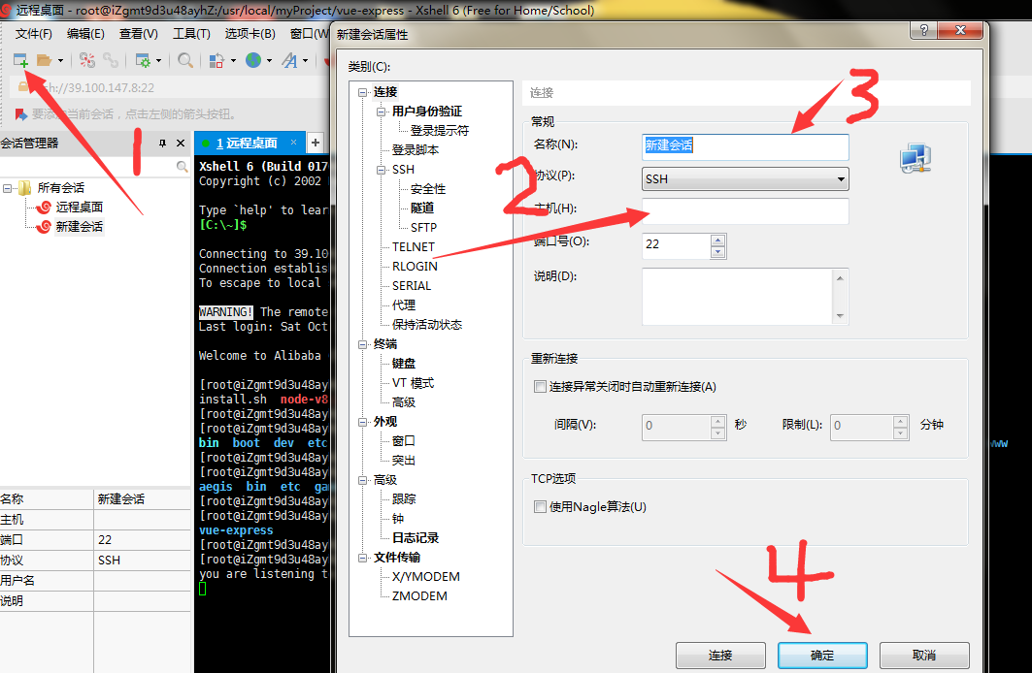
Task: Add a new tab with the plus button
Action: tap(316, 143)
